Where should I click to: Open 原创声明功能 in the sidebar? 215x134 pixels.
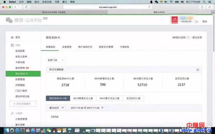tap(22, 96)
